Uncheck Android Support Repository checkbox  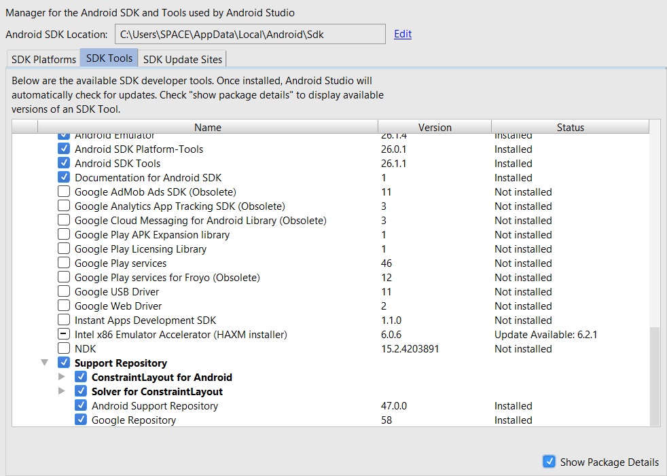click(x=81, y=405)
